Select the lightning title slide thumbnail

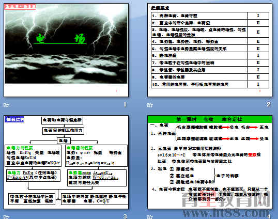[66, 50]
